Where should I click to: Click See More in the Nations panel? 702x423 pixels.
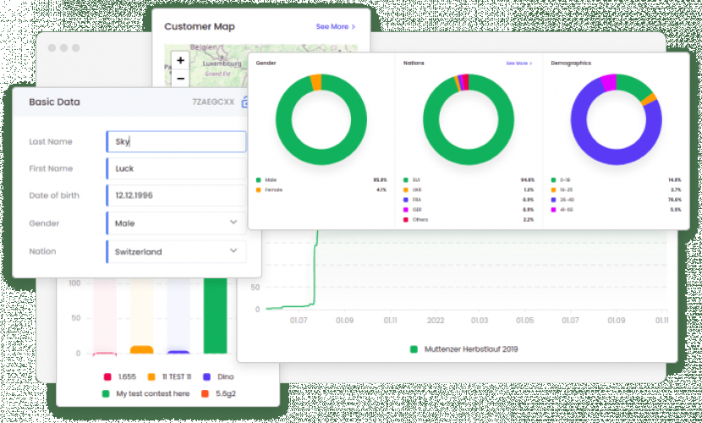pyautogui.click(x=518, y=63)
